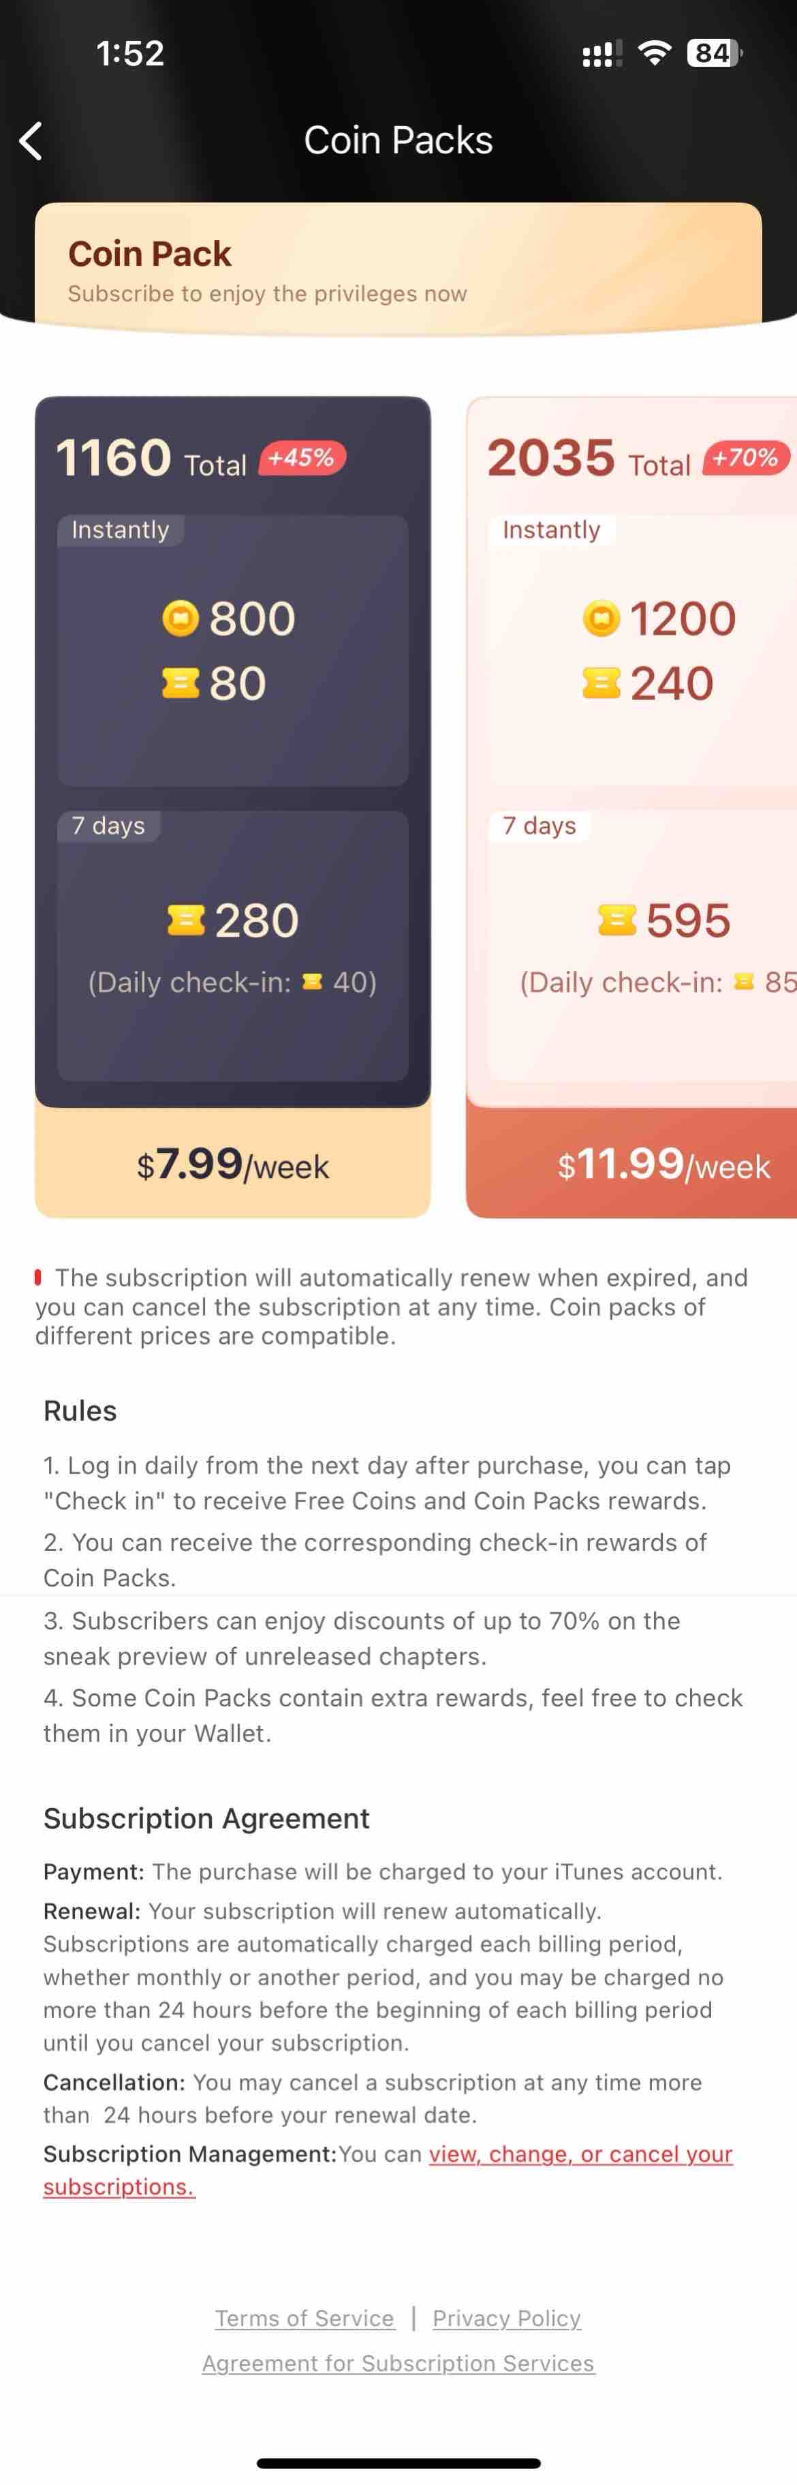This screenshot has height=2485, width=797.
Task: Open the Privacy Policy link
Action: point(507,2317)
